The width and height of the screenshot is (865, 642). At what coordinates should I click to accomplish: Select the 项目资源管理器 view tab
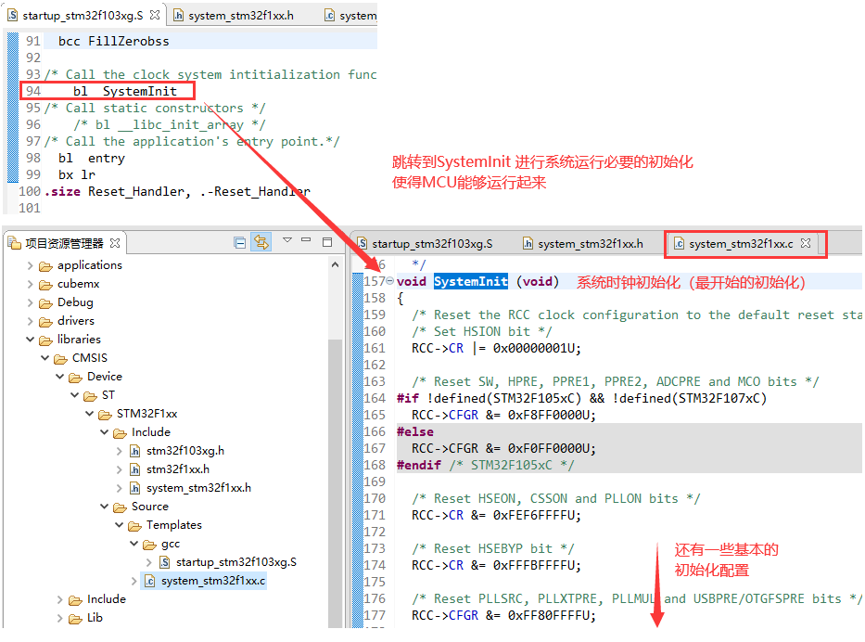click(63, 243)
